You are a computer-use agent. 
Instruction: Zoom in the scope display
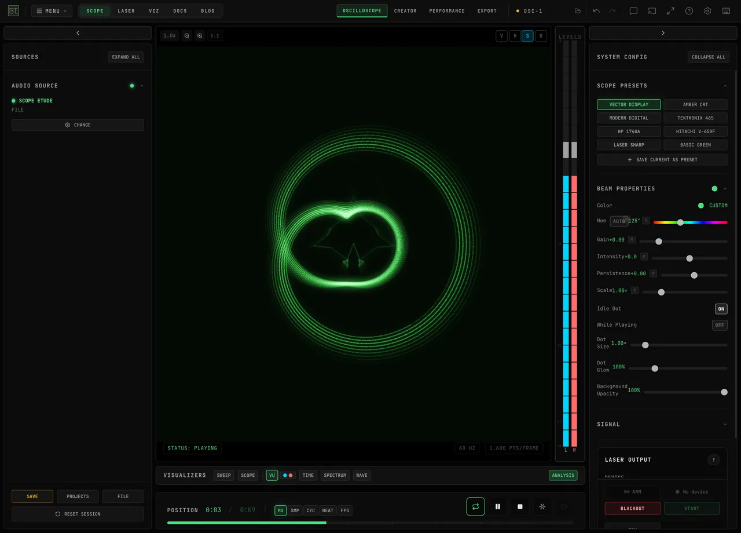point(200,36)
